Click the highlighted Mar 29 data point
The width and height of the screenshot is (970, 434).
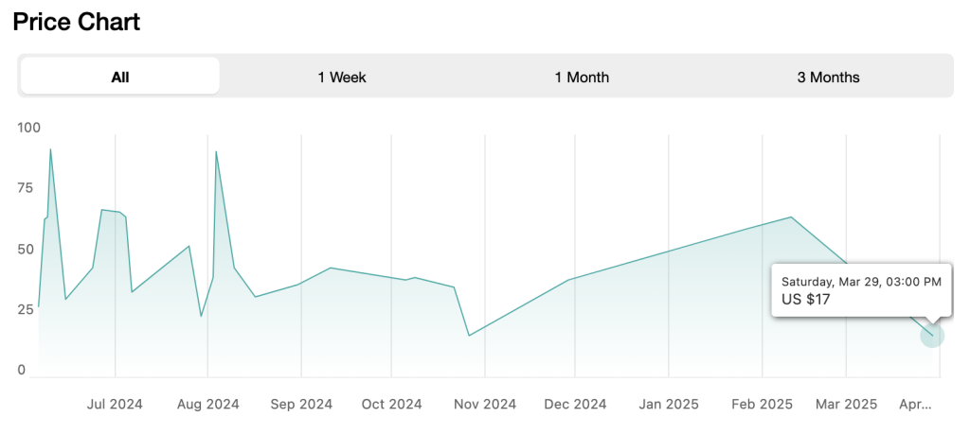pyautogui.click(x=932, y=336)
